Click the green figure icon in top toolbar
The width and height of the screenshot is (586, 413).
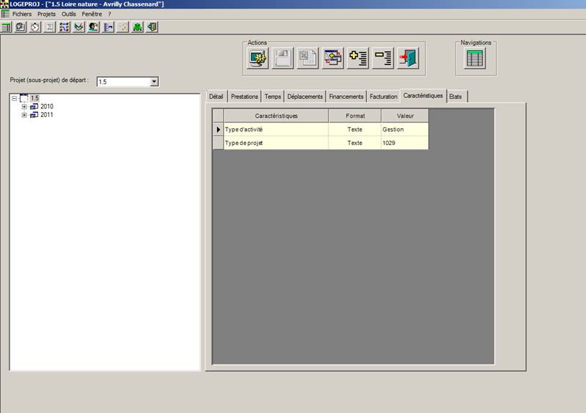137,27
